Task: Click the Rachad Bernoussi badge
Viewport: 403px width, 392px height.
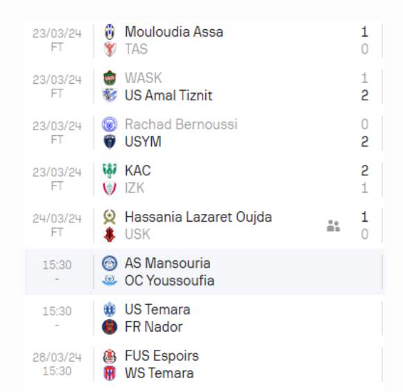Action: click(x=110, y=125)
